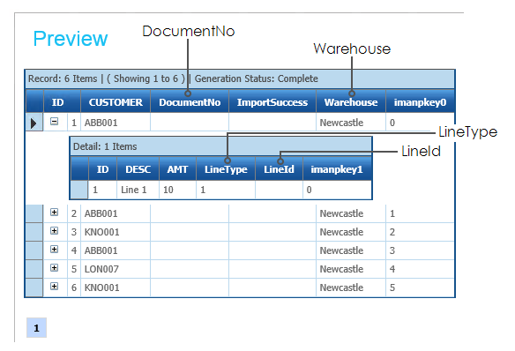This screenshot has height=351, width=515.
Task: Select the current row arrow indicator
Action: (x=34, y=123)
